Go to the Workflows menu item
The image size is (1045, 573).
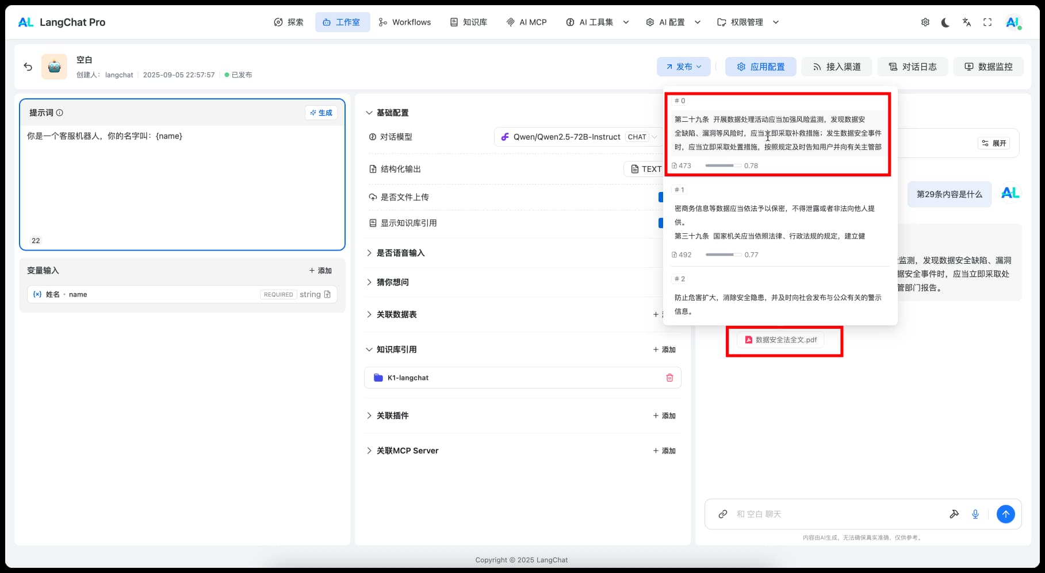(x=405, y=22)
